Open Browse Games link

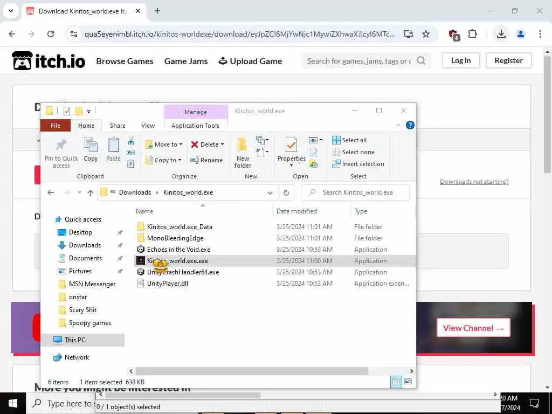pos(125,61)
